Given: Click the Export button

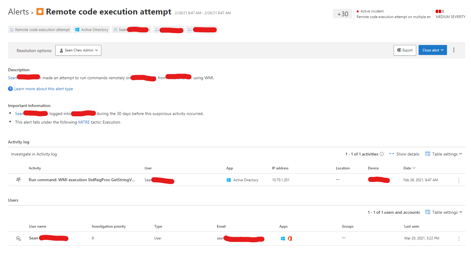Looking at the screenshot, I should click(405, 50).
